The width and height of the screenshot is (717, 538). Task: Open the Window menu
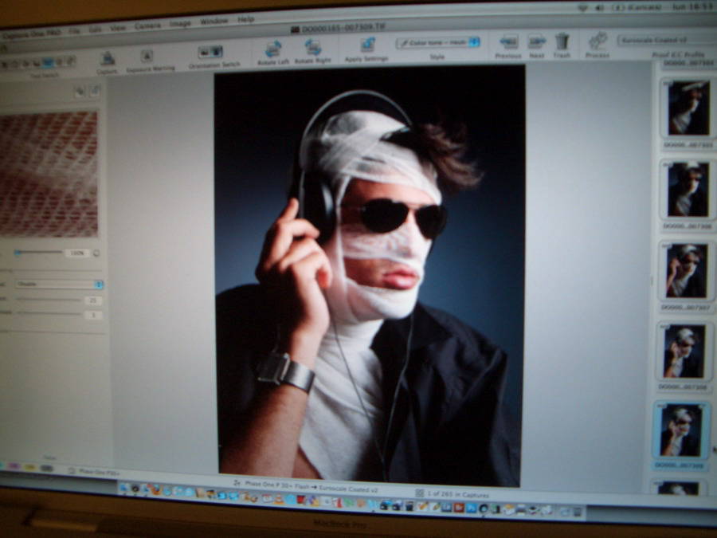coord(214,22)
